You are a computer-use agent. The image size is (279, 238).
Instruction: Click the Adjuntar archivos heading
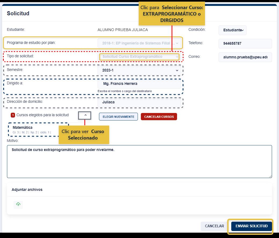coord(27,190)
